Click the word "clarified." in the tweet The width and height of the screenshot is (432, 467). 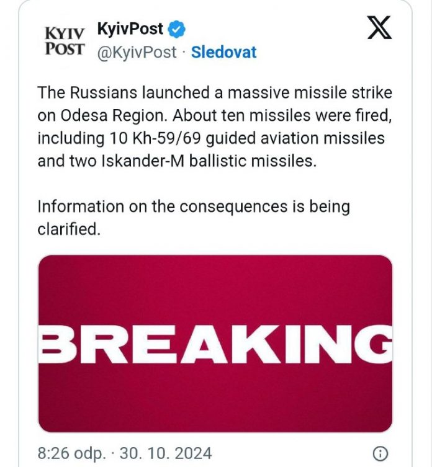[68, 229]
